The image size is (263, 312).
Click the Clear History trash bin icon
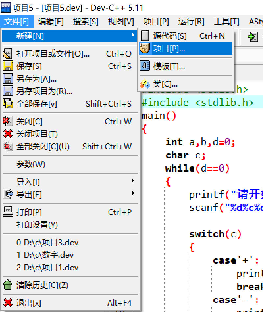click(8, 285)
